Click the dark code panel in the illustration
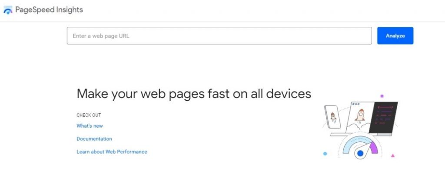The image size is (445, 170). pos(383,118)
